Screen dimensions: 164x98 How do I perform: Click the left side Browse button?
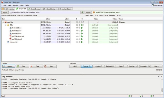click(x=5, y=13)
